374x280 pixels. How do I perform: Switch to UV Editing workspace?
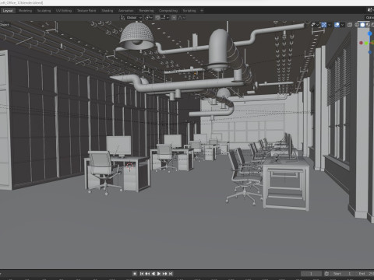(x=64, y=11)
